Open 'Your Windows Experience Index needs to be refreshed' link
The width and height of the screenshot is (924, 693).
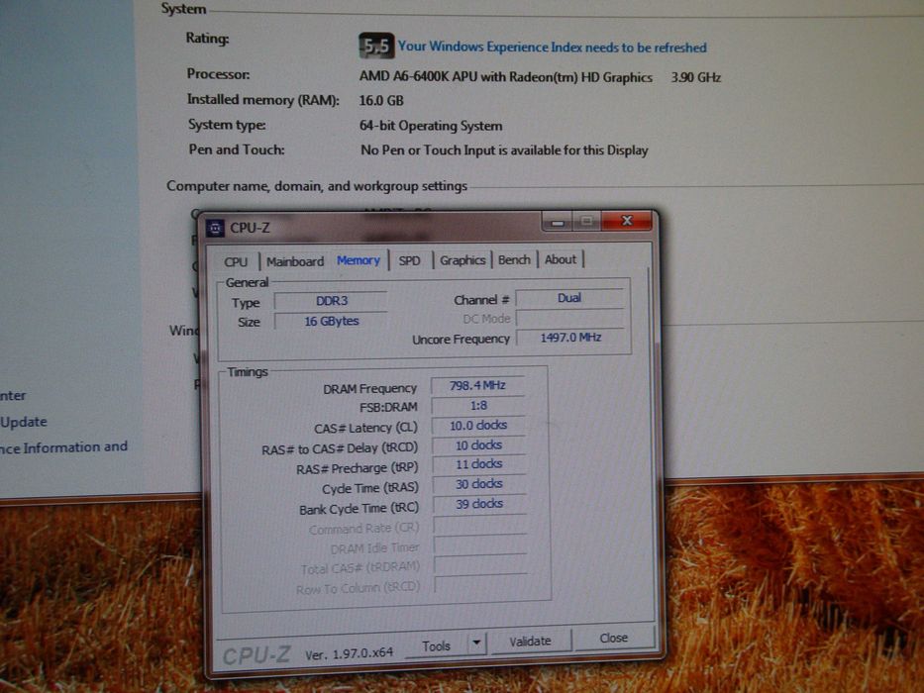coord(553,48)
